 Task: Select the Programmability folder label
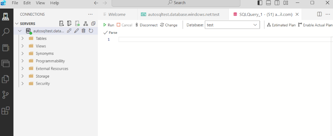[50, 61]
